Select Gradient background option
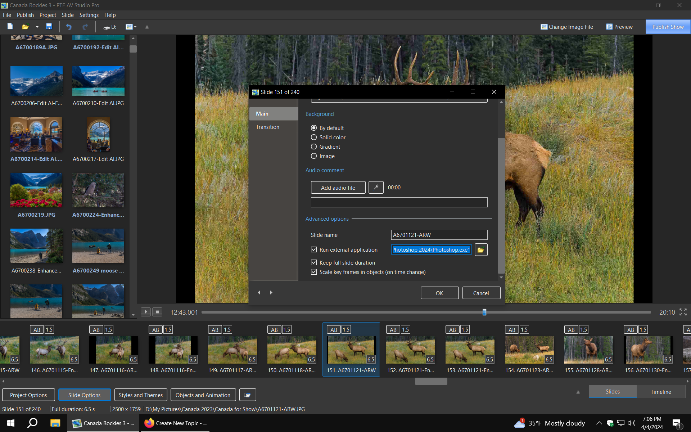 coord(325,147)
